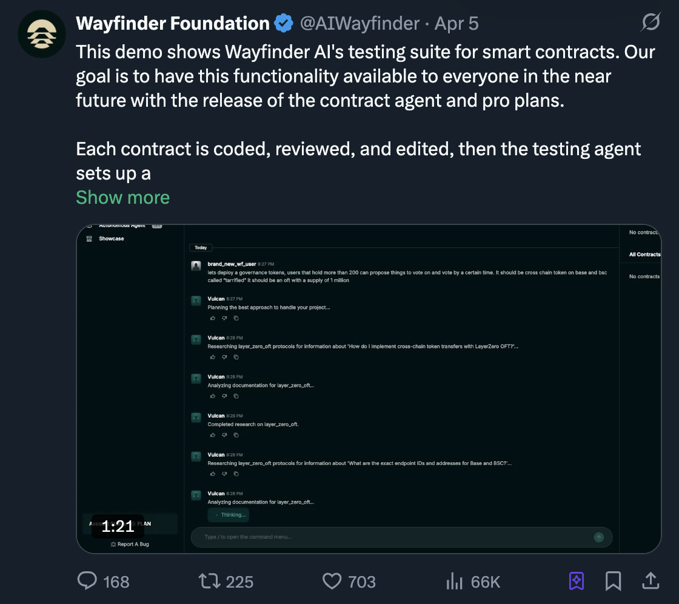Click the All Contracts tab in video
The height and width of the screenshot is (604, 679).
[x=644, y=255]
